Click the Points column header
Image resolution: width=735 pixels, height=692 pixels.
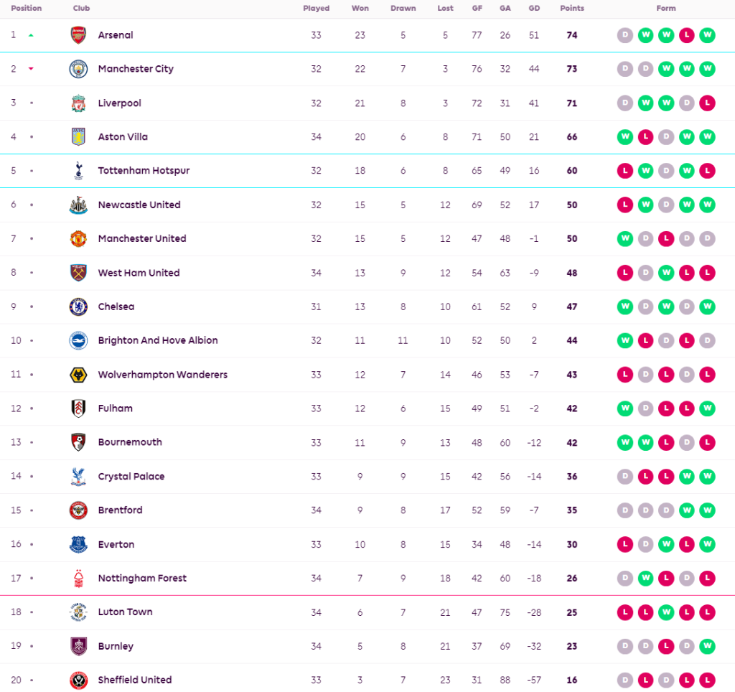pos(572,9)
